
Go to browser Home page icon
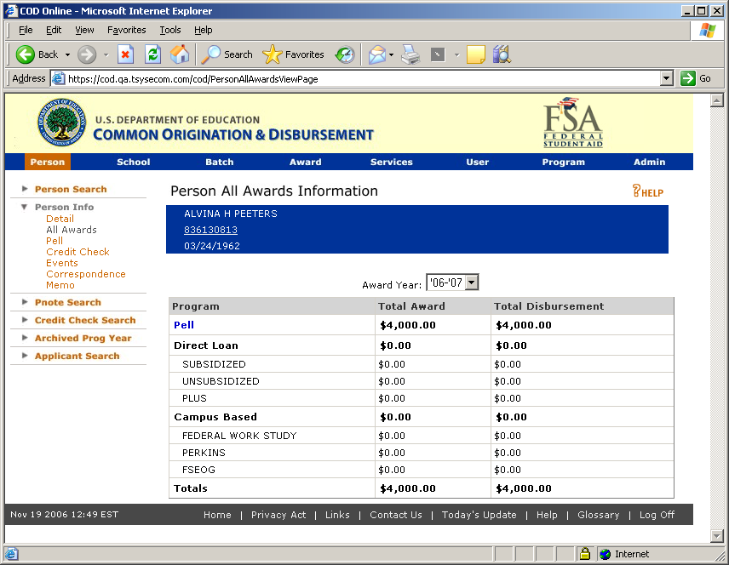tap(180, 54)
